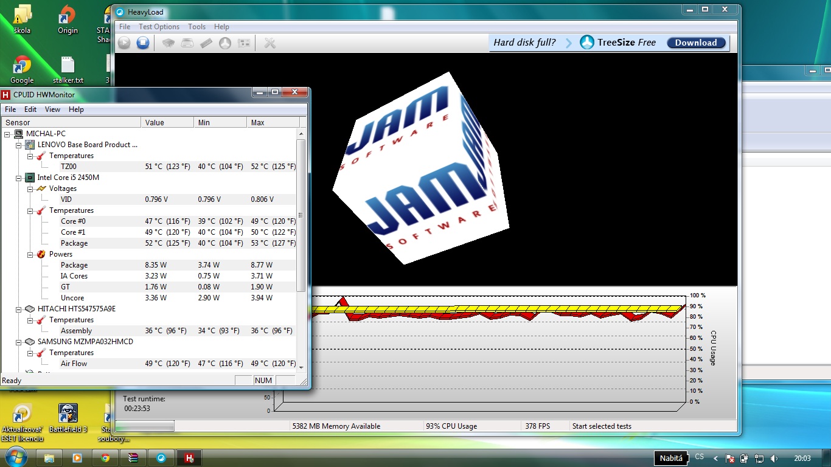Collapse Temperatures under Intel Core i5

(x=30, y=210)
